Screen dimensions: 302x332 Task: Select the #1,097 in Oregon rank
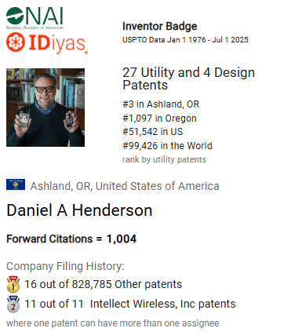point(159,119)
